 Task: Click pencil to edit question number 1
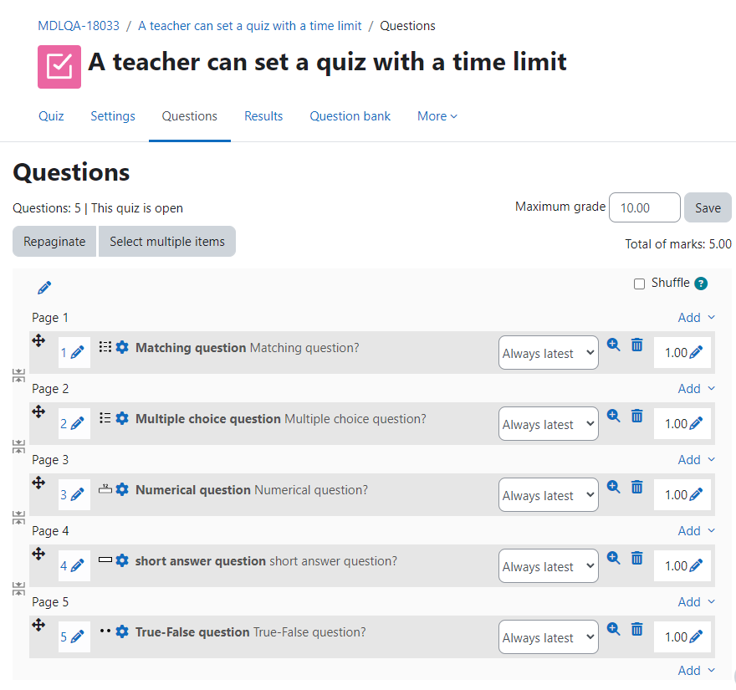[x=78, y=352]
